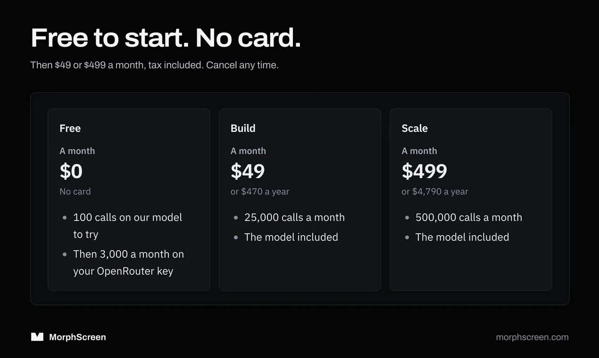
Task: Click the 'Cancel any time' subtitle text
Action: coord(242,65)
